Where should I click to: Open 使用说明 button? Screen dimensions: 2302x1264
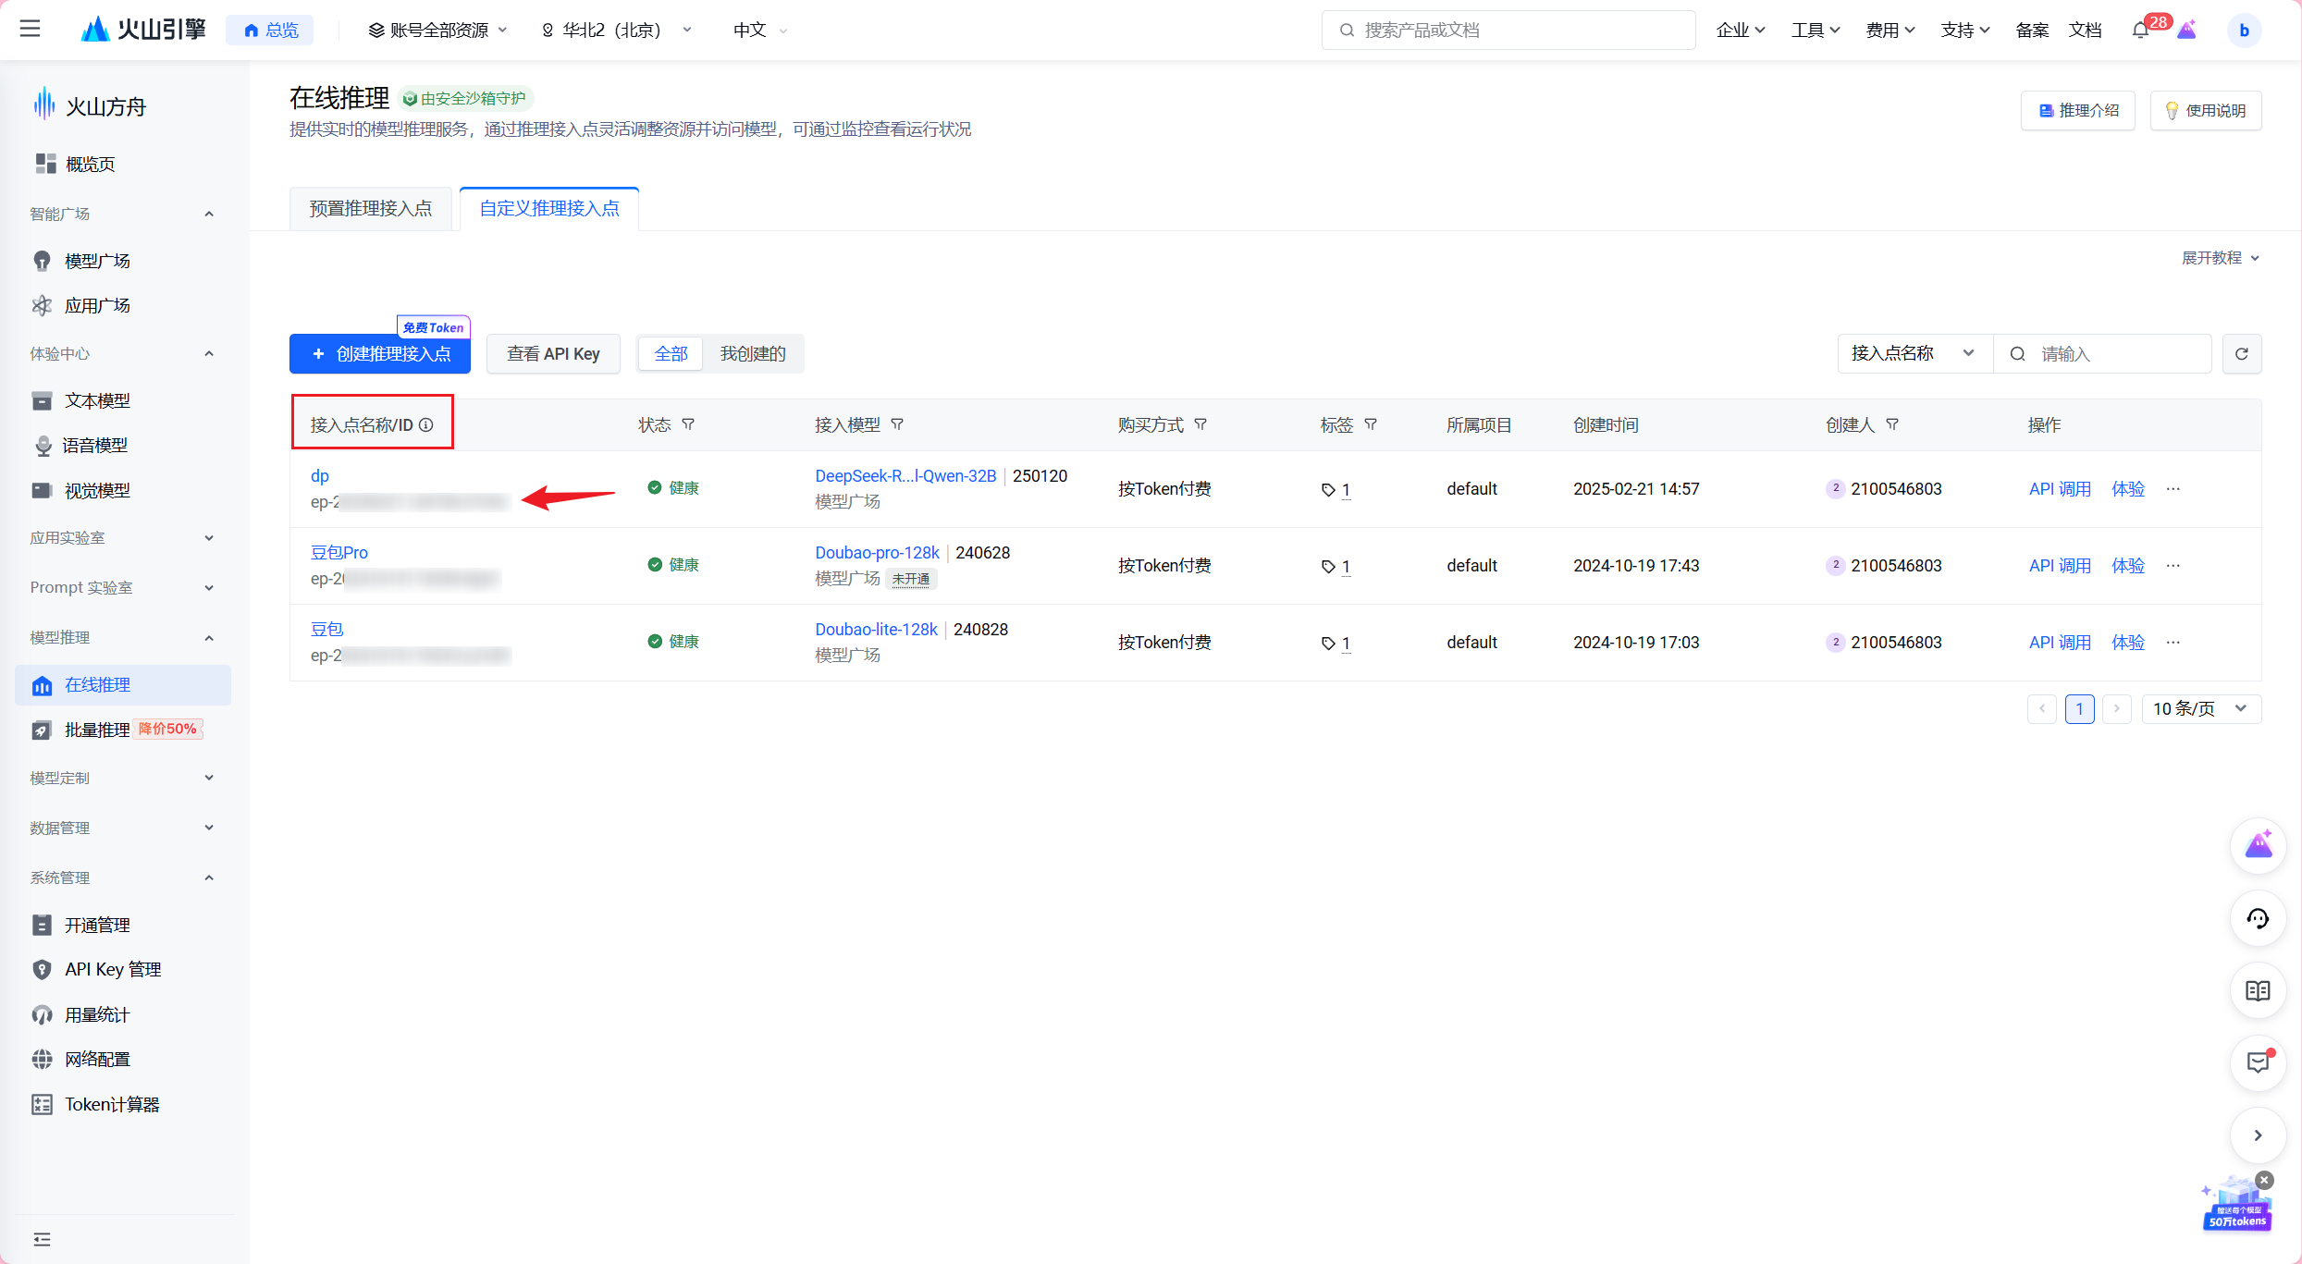tap(2206, 111)
